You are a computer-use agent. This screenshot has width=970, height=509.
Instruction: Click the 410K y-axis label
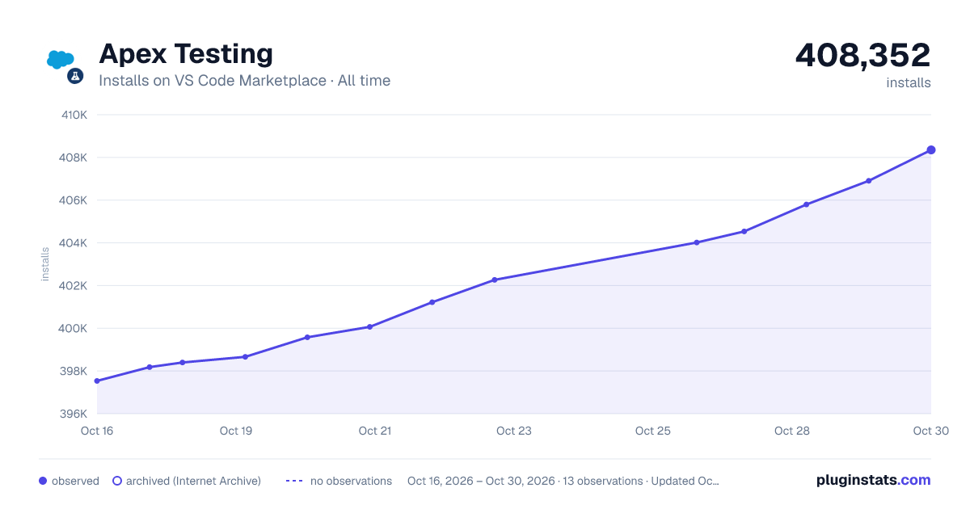(x=74, y=115)
